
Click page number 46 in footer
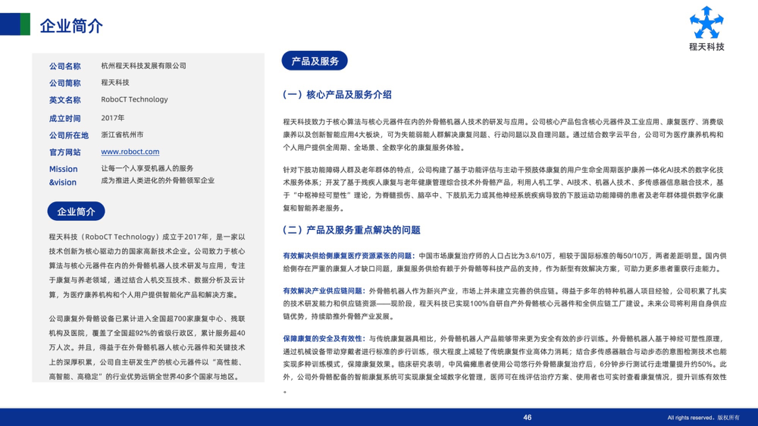(x=527, y=417)
